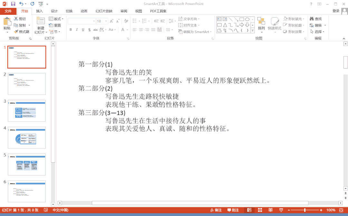
Task: Toggle Underline formatting
Action: (83, 30)
